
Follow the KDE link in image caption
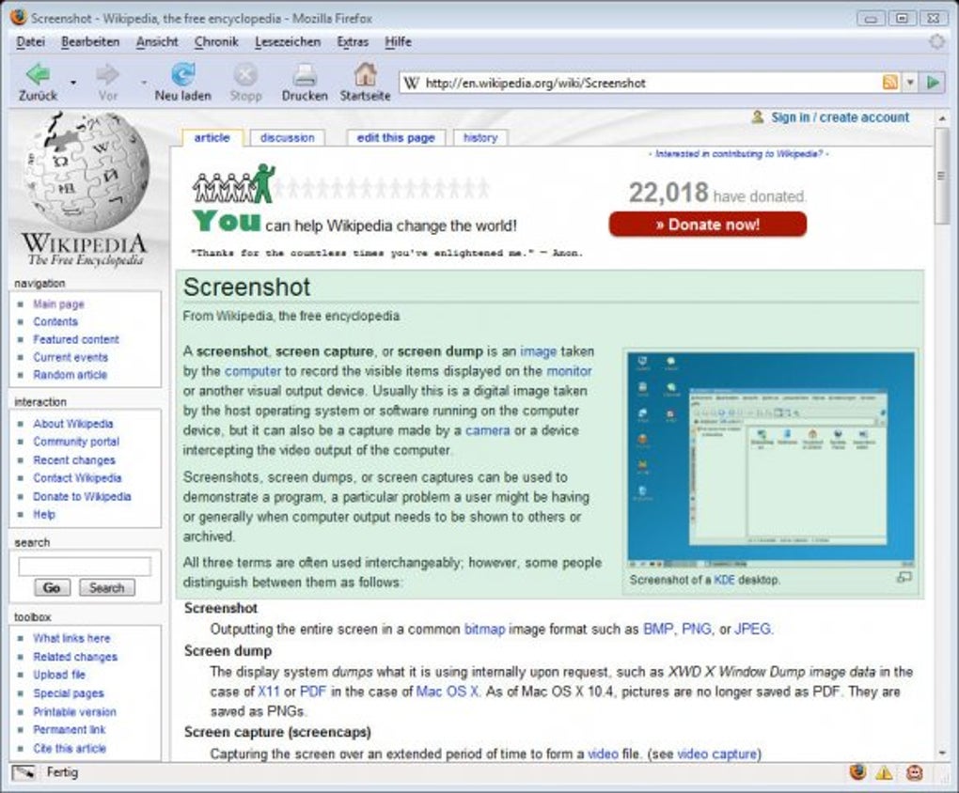point(724,580)
